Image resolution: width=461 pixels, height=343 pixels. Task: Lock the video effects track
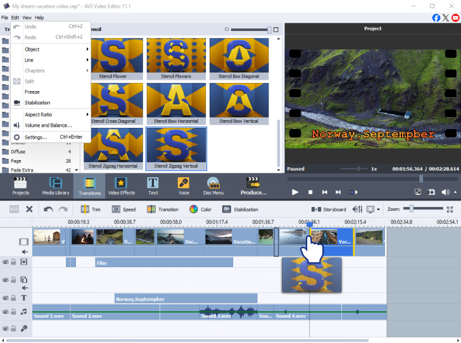[13, 262]
